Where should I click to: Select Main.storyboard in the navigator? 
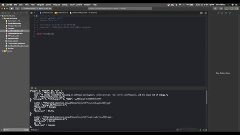point(13,38)
